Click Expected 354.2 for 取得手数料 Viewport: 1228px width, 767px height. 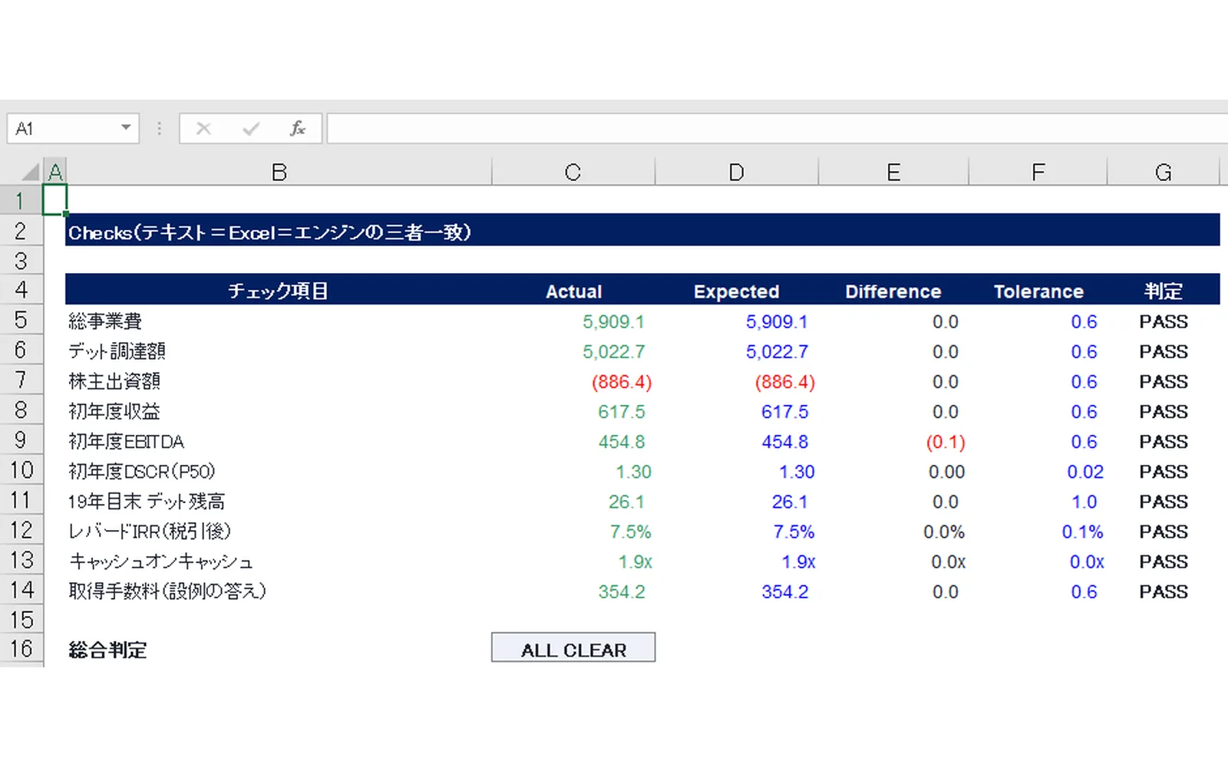point(737,591)
